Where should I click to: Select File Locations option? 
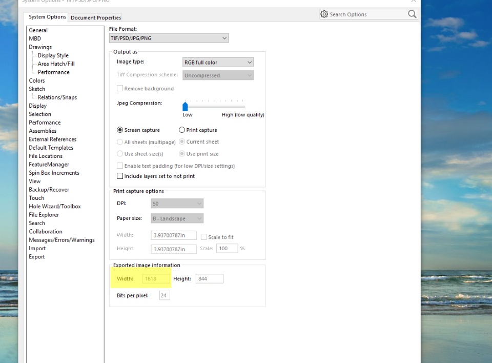pos(46,156)
